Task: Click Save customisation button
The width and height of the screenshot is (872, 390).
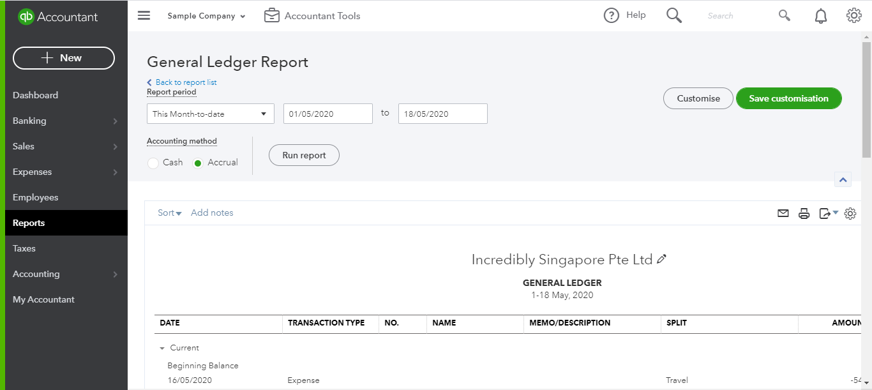Action: click(789, 98)
